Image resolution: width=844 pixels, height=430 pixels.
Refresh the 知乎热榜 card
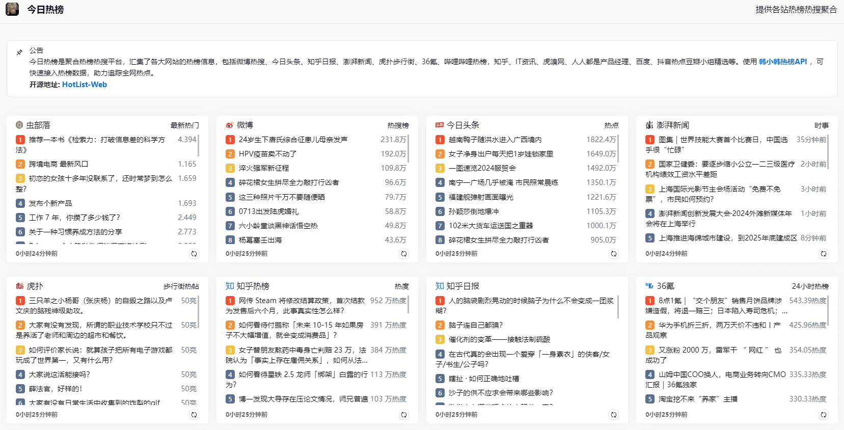pos(403,415)
